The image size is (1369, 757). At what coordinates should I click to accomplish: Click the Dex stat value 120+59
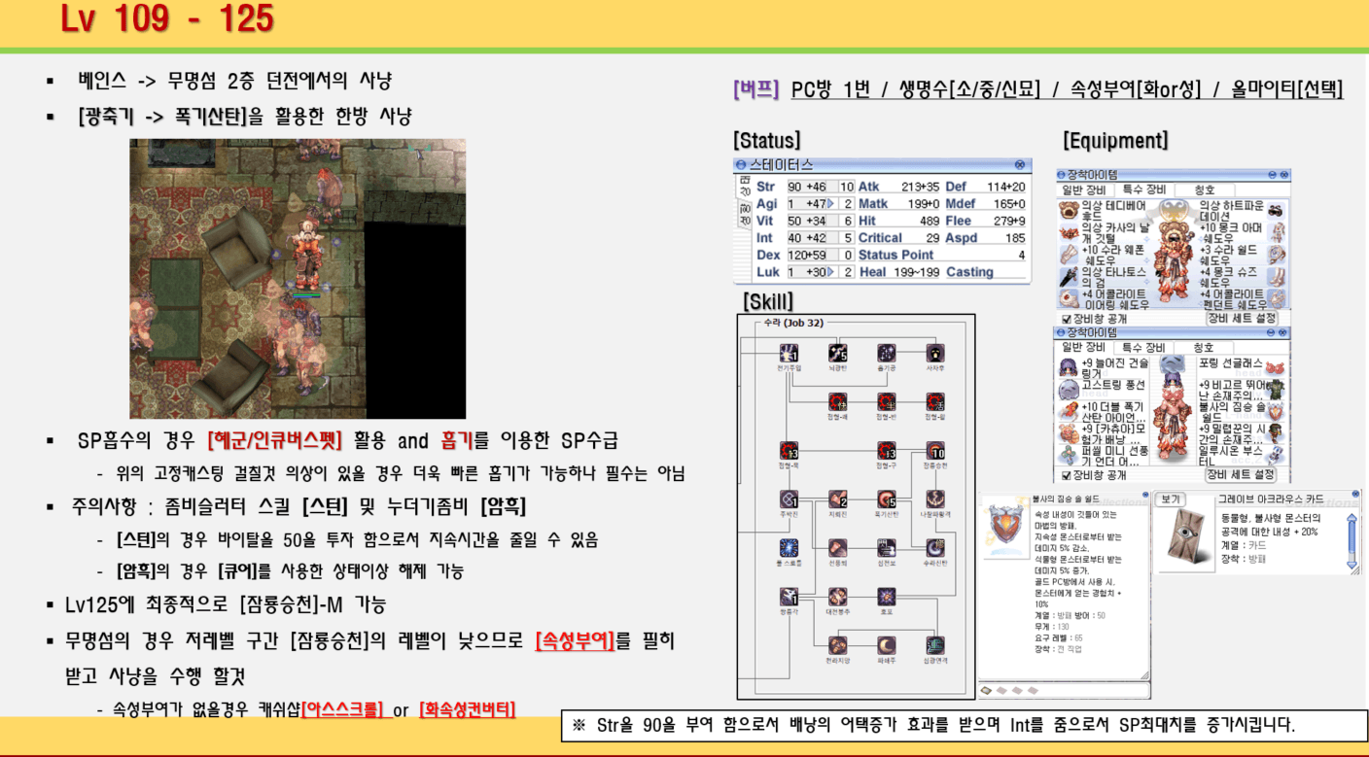pos(806,255)
